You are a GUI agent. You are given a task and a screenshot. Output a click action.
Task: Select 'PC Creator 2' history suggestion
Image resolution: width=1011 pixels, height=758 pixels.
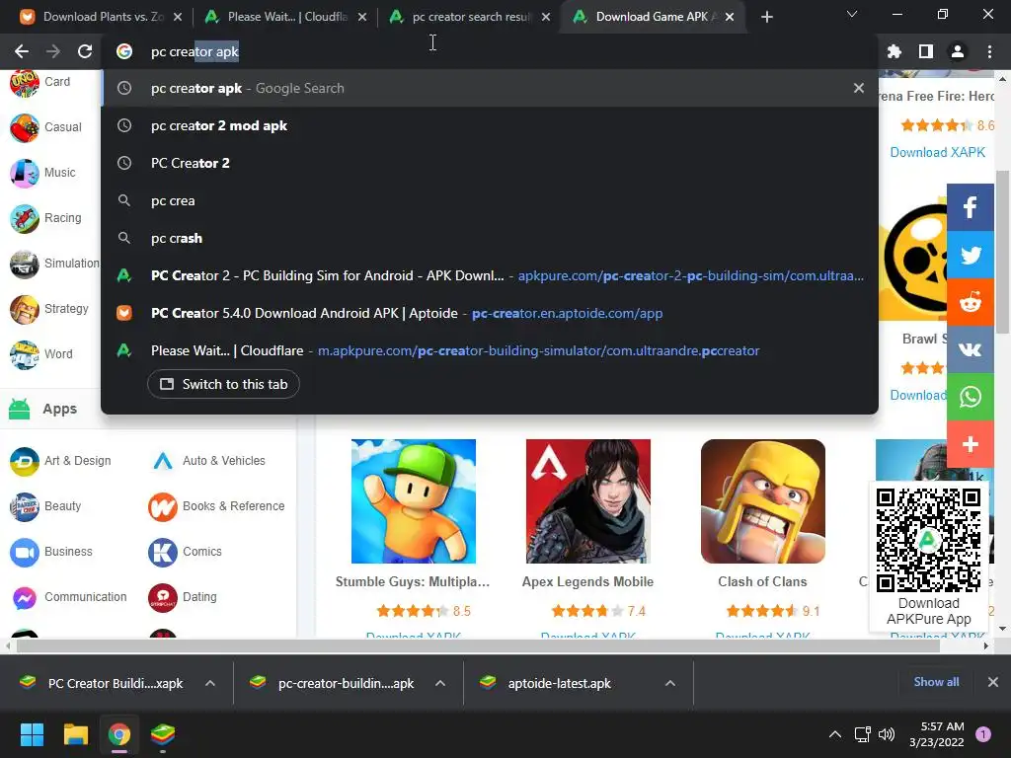(490, 163)
